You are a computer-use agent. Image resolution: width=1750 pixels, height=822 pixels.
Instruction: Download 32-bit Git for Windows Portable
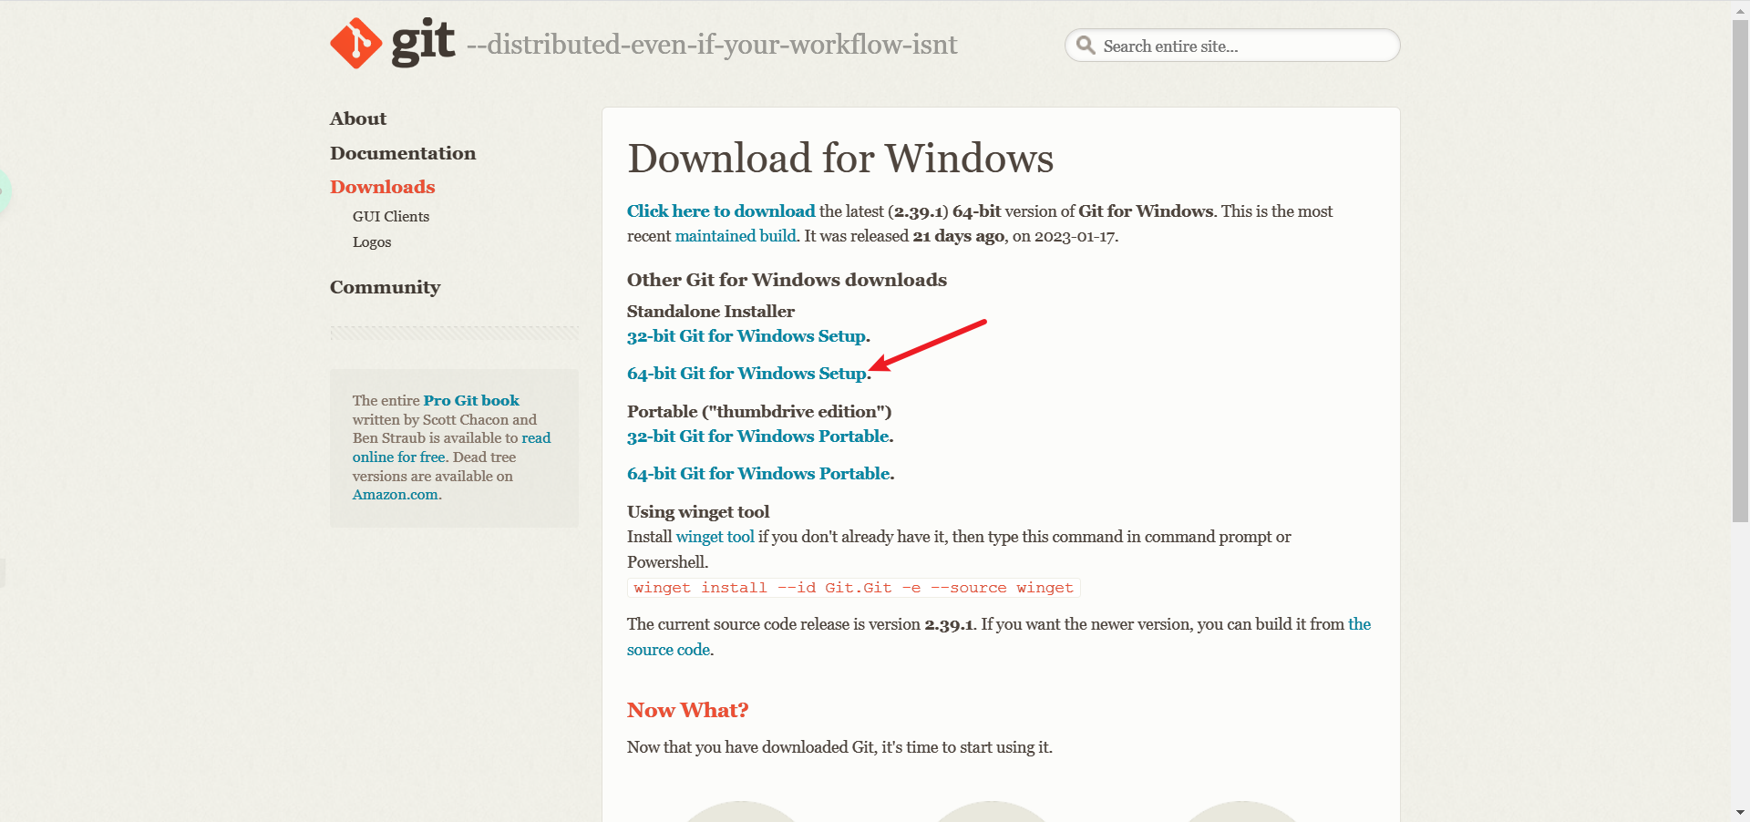[758, 437]
